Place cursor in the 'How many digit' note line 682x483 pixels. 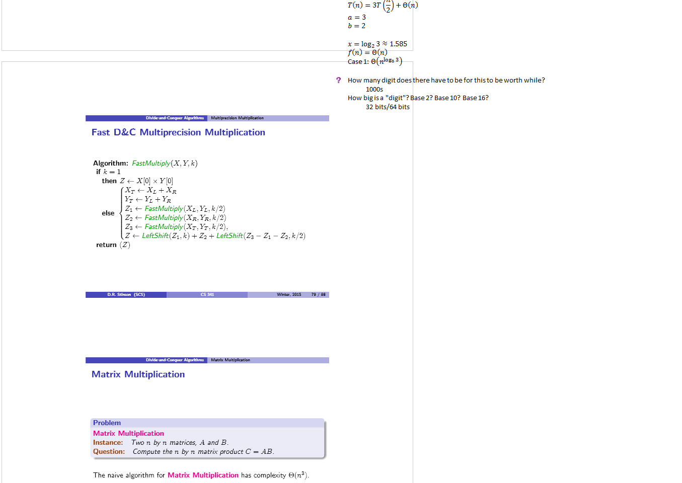coord(446,80)
